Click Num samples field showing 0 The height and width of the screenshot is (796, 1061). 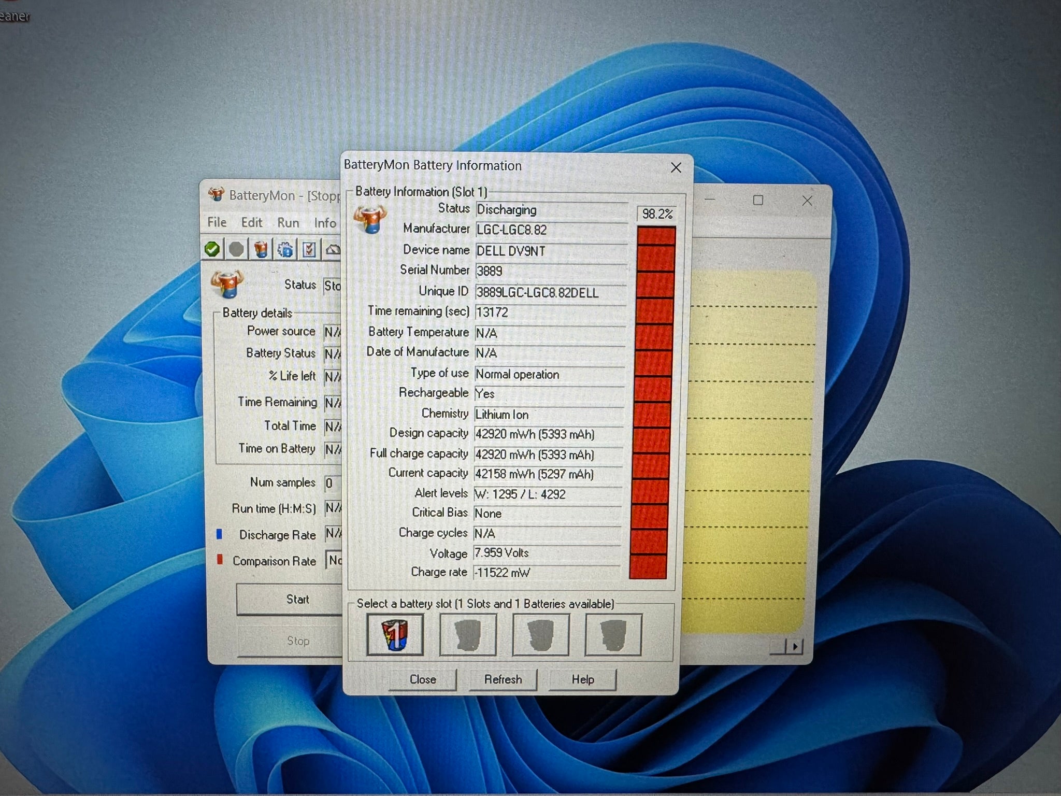tap(333, 484)
